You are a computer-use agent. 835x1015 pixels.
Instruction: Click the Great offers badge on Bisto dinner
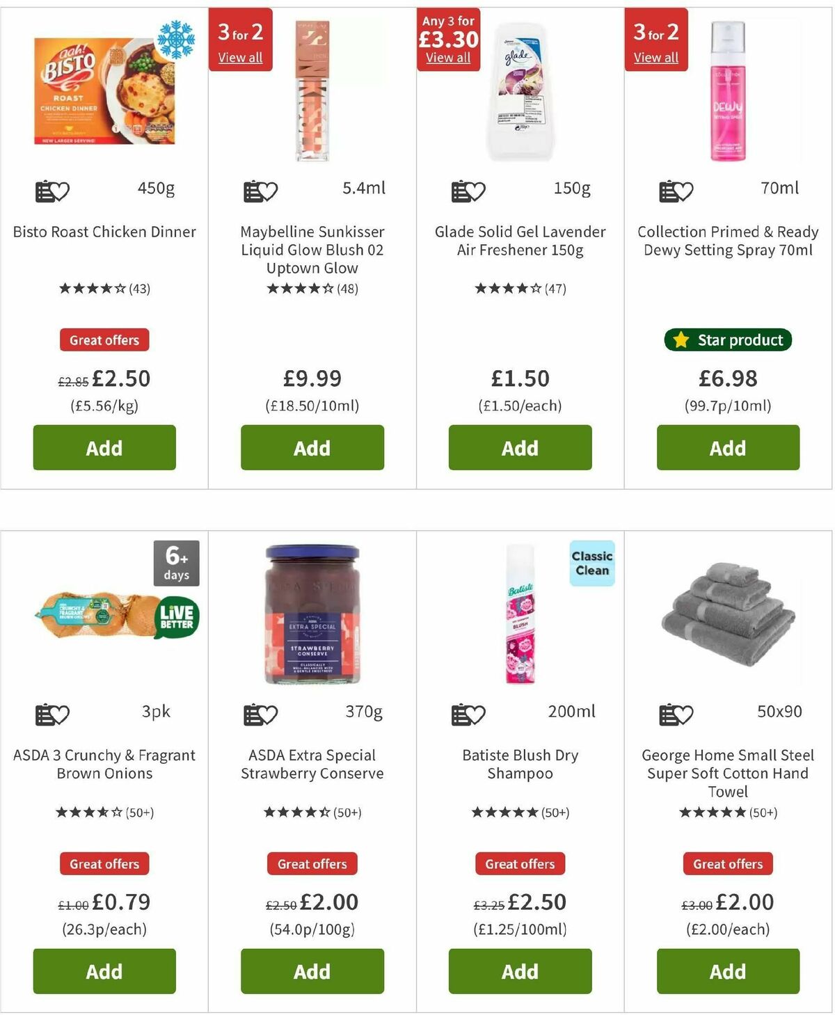[104, 340]
